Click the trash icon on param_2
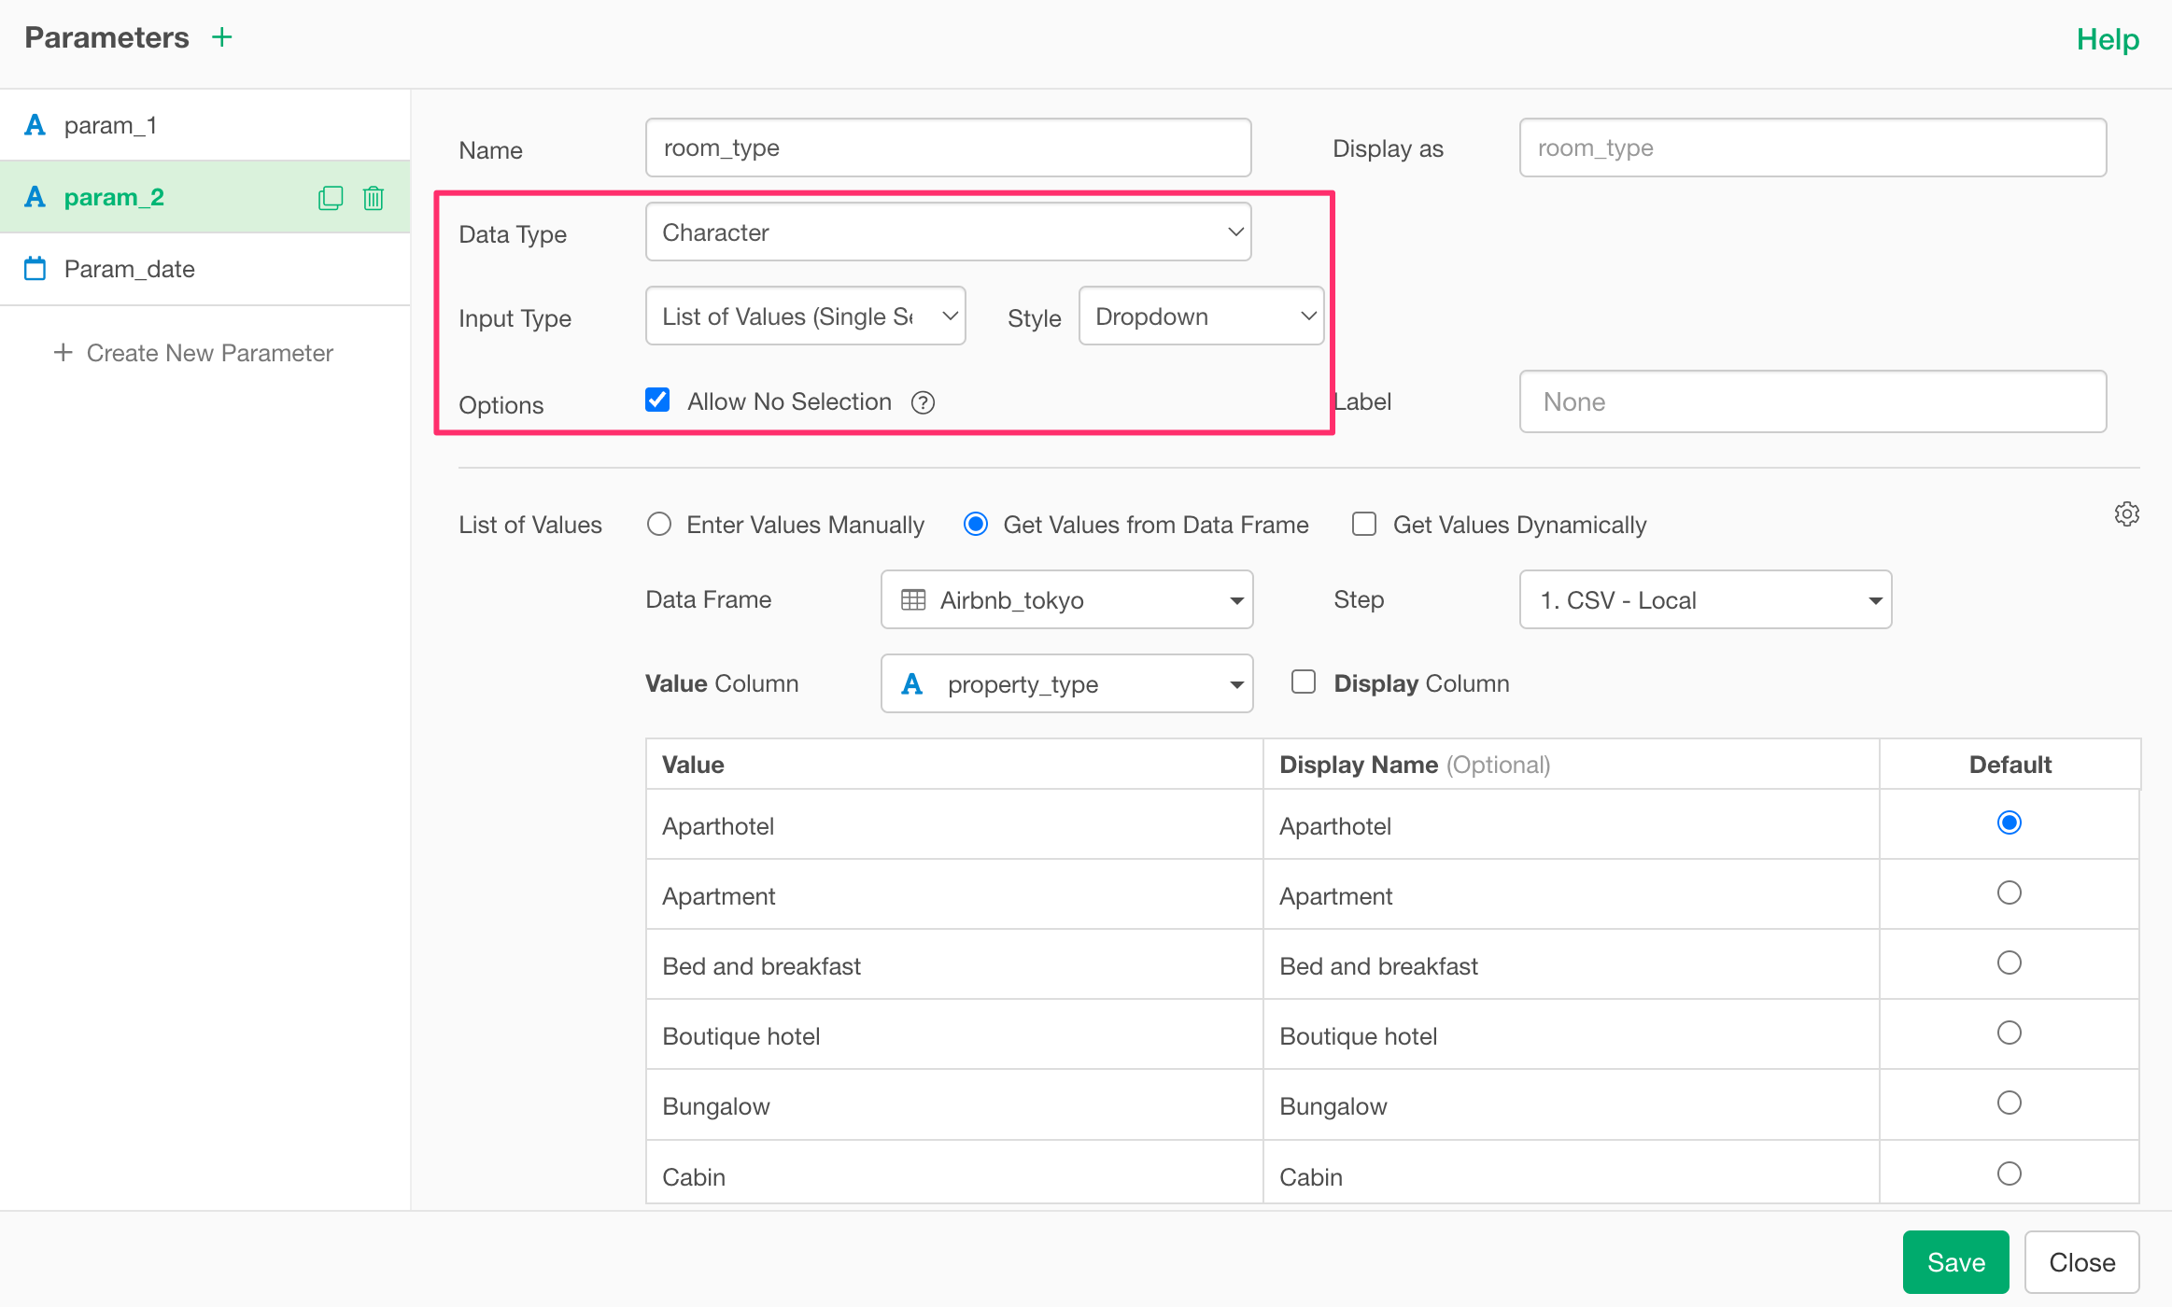 pyautogui.click(x=374, y=198)
